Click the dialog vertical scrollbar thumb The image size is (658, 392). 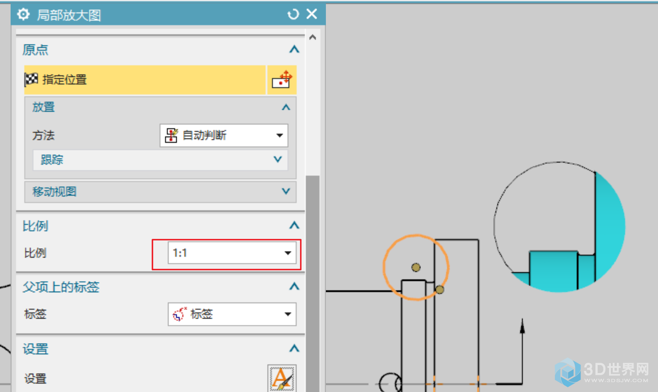point(312,284)
